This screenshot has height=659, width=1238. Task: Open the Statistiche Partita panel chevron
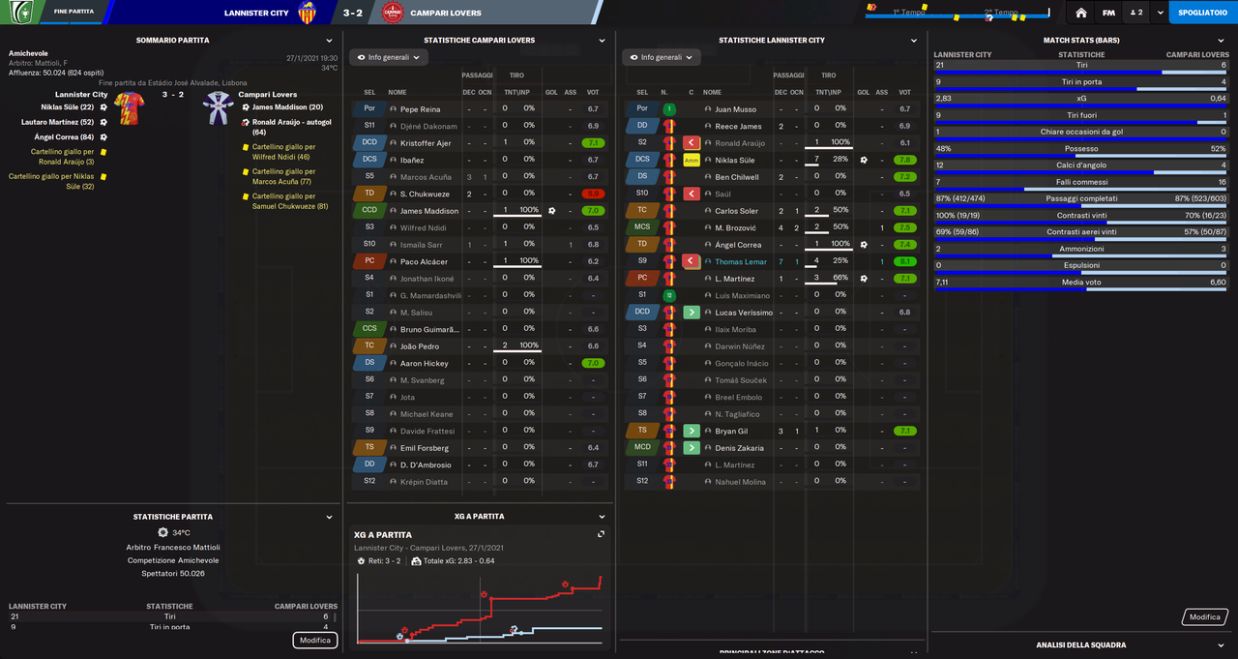(x=330, y=518)
